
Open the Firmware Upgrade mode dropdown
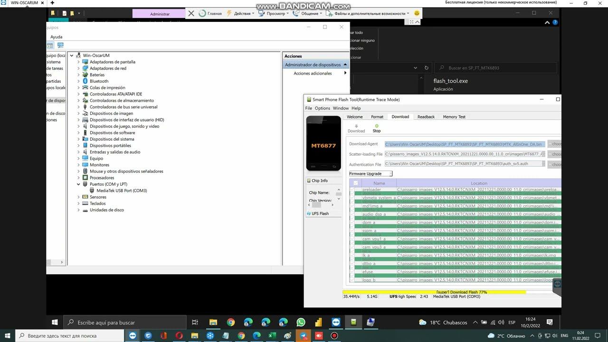[x=371, y=173]
